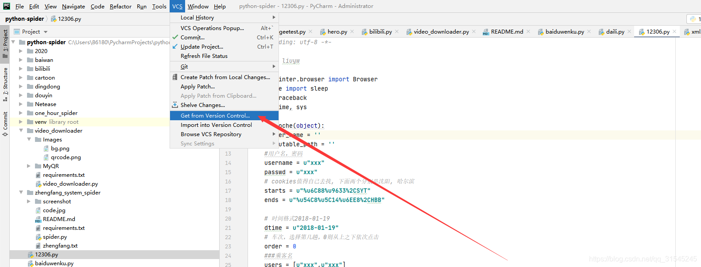Click the README.md markdown file icon in tree
Image resolution: width=701 pixels, height=267 pixels.
38,219
